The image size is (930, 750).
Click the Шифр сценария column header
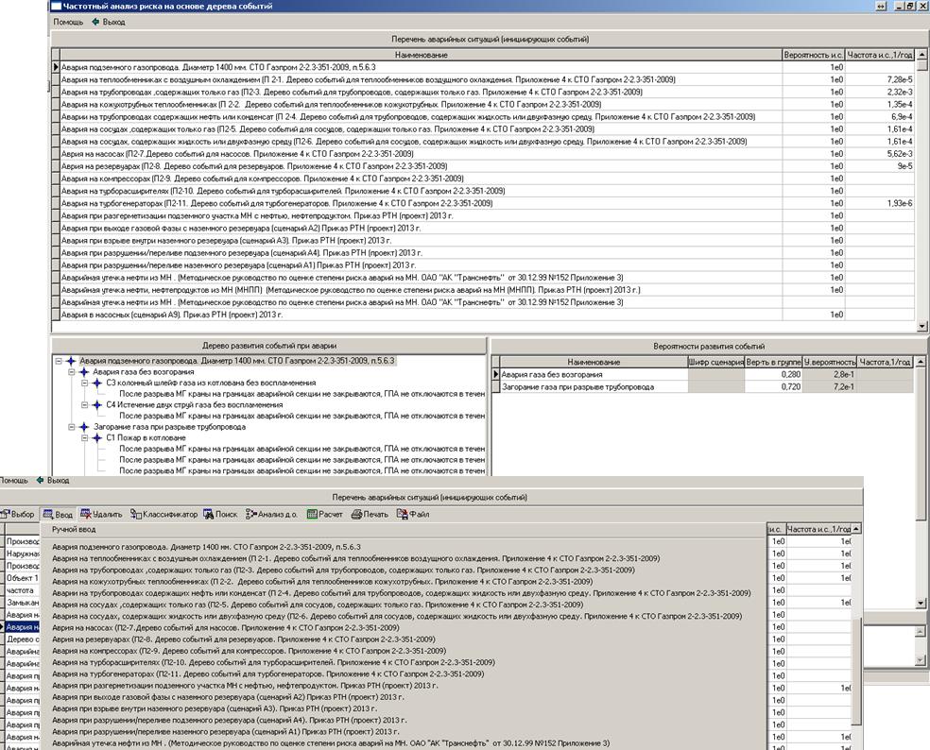(x=715, y=362)
